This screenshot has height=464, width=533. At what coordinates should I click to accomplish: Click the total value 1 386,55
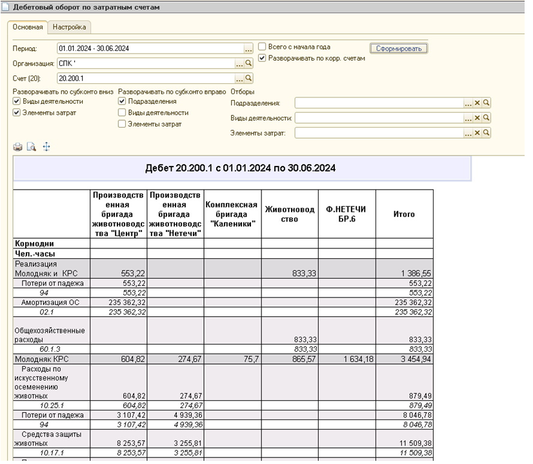(x=416, y=273)
